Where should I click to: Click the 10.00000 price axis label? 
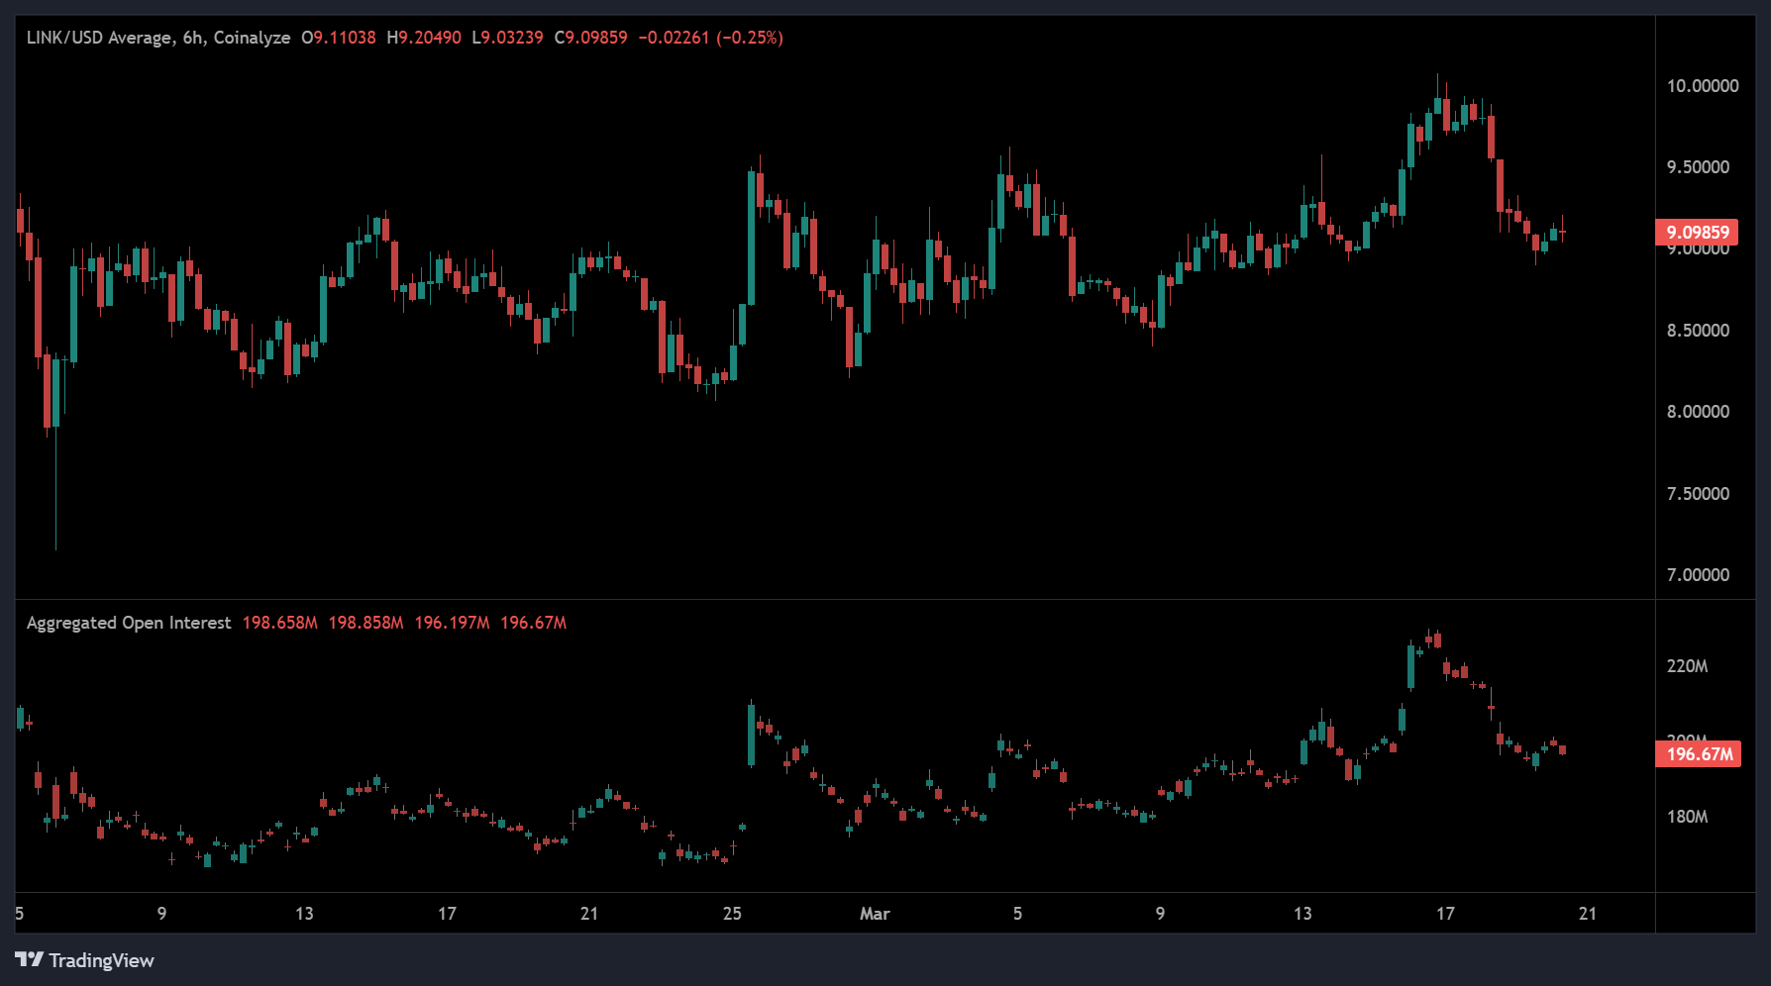pyautogui.click(x=1702, y=86)
